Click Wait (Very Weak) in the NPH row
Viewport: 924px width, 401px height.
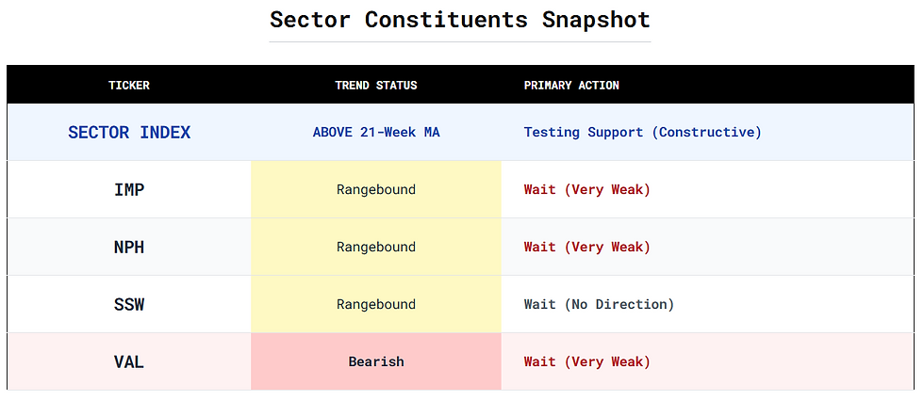pos(586,248)
